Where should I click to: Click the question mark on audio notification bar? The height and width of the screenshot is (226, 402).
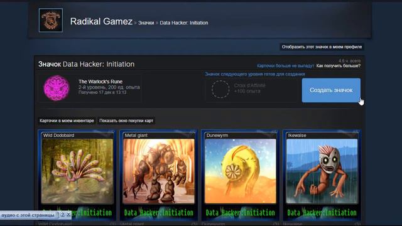[x=63, y=215]
